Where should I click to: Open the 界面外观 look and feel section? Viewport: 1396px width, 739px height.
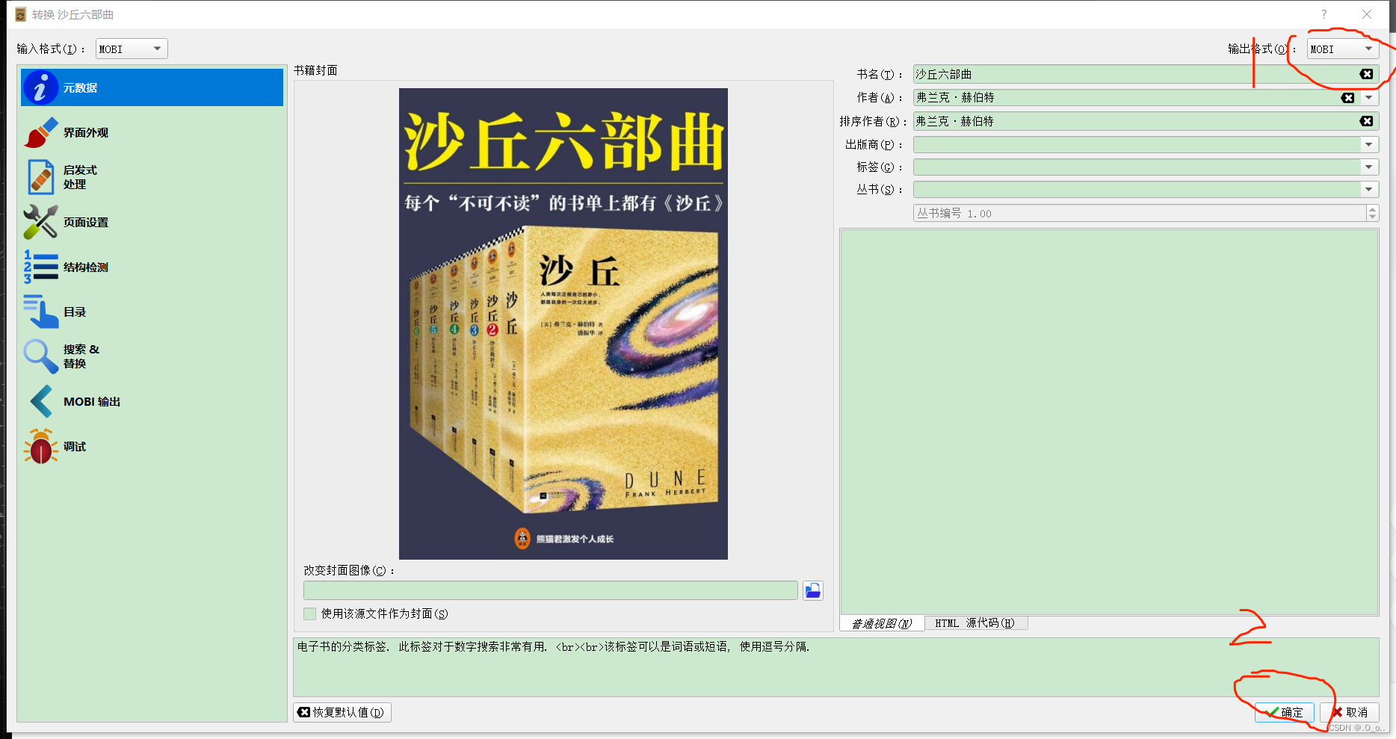(x=152, y=132)
